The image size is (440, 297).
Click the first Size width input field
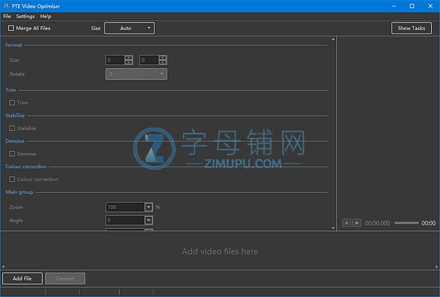click(x=115, y=60)
